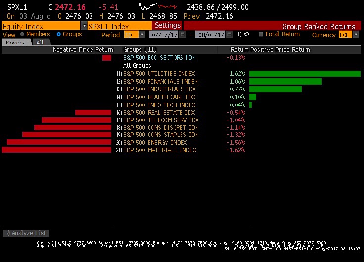Edit the 07/27/17 start date field

[x=164, y=35]
